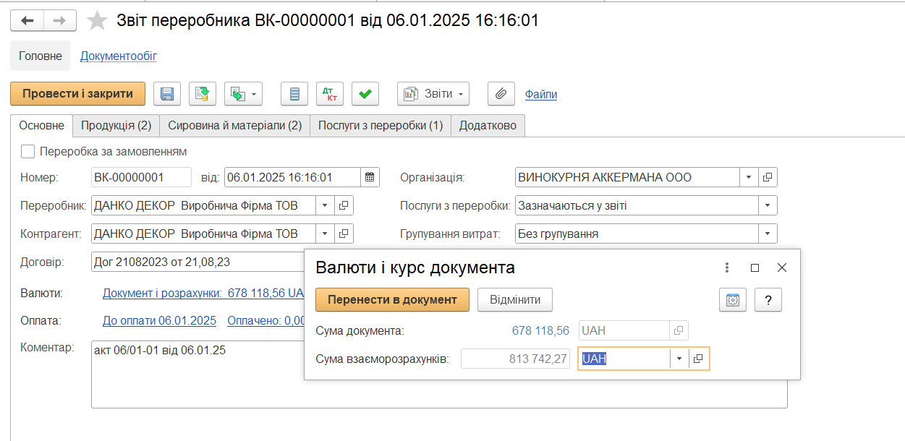Open the До оплати 06.01.2025 link

[x=159, y=320]
